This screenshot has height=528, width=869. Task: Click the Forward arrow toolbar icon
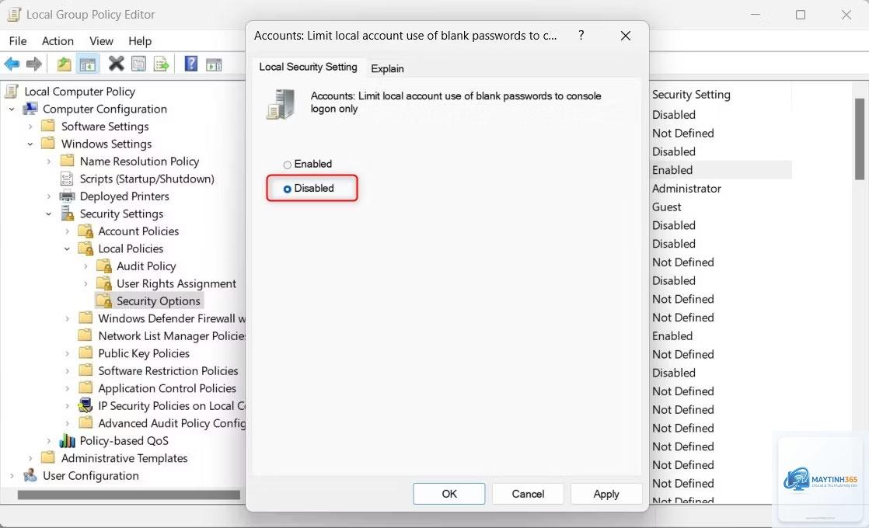34,64
